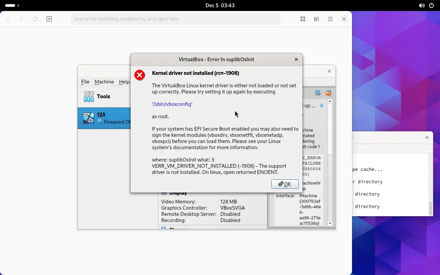
Task: Reload the browser page
Action: [x=35, y=19]
